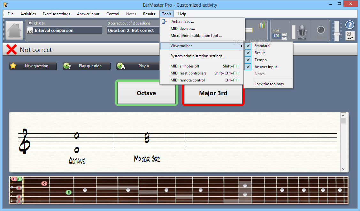Click the volume slider handle
Image resolution: width=360 pixels, height=211 pixels.
[x=337, y=34]
